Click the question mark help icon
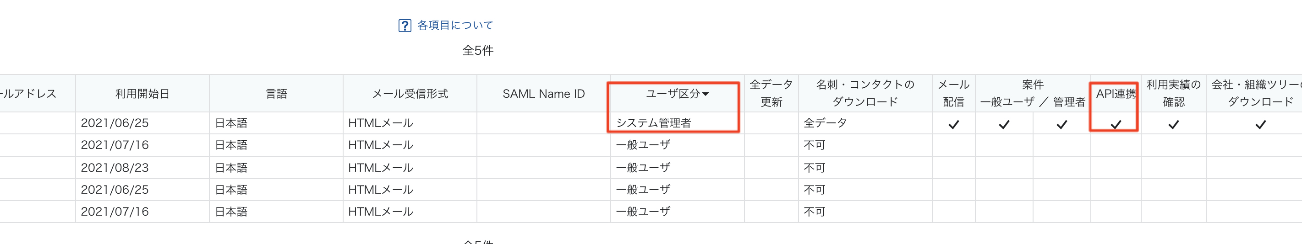The height and width of the screenshot is (244, 1302). pyautogui.click(x=405, y=25)
